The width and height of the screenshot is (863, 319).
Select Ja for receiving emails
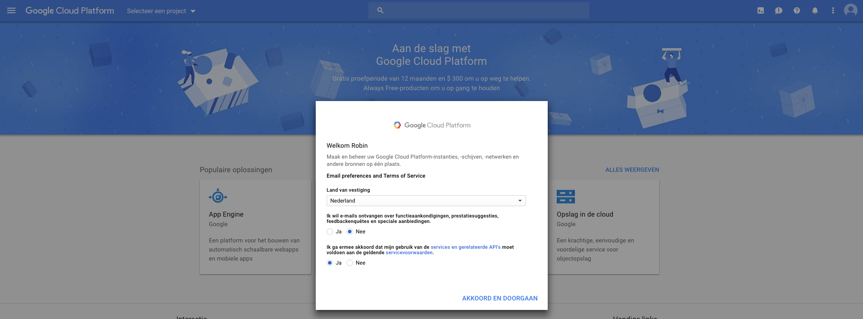(330, 232)
